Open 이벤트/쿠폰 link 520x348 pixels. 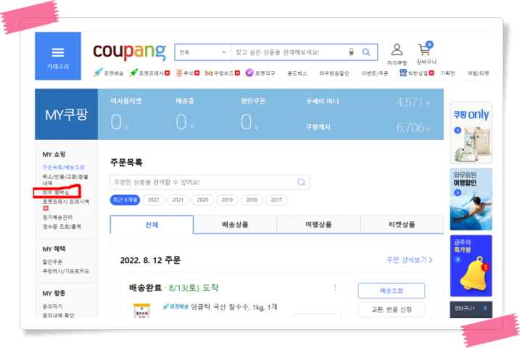tap(375, 73)
